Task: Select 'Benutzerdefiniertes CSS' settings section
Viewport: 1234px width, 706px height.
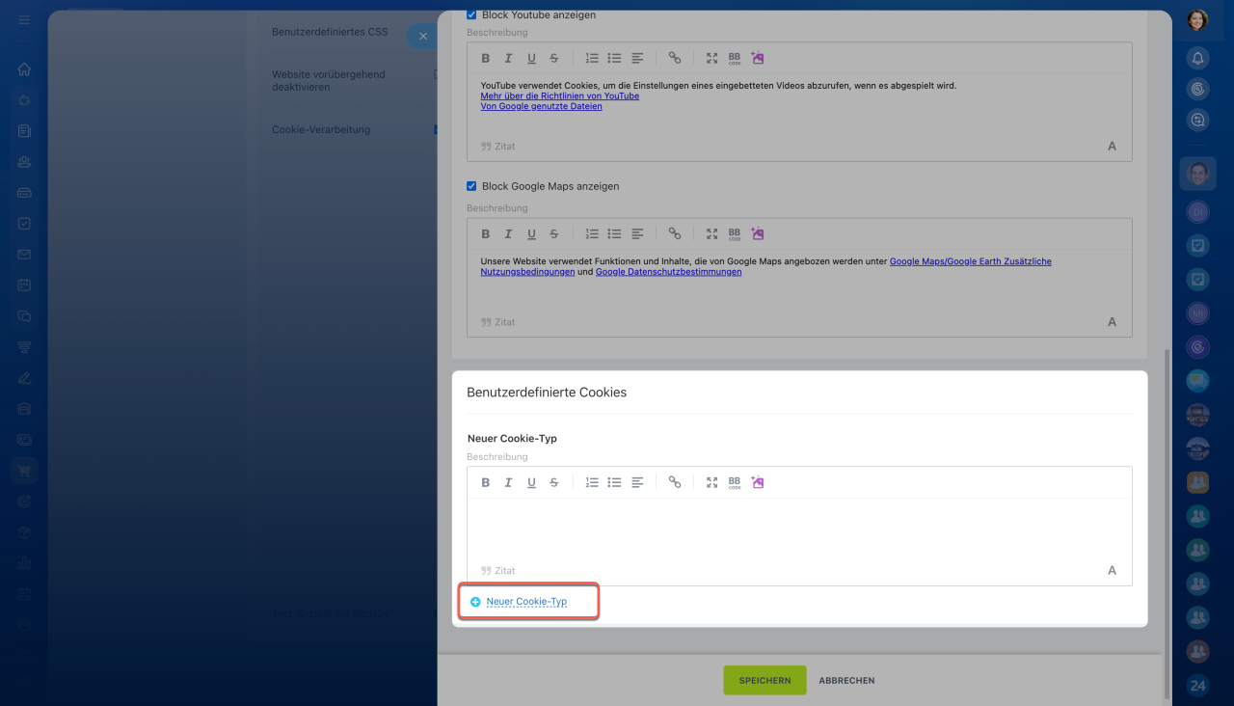Action: click(330, 32)
